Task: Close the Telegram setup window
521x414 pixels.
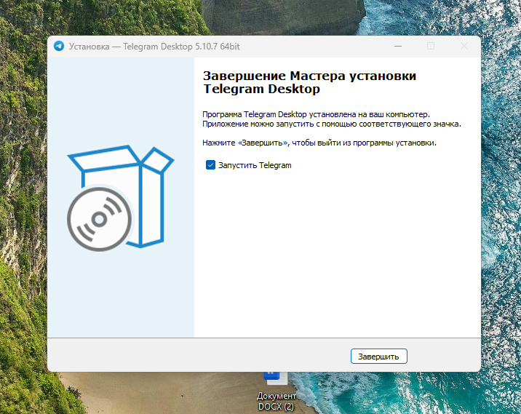Action: [x=464, y=46]
